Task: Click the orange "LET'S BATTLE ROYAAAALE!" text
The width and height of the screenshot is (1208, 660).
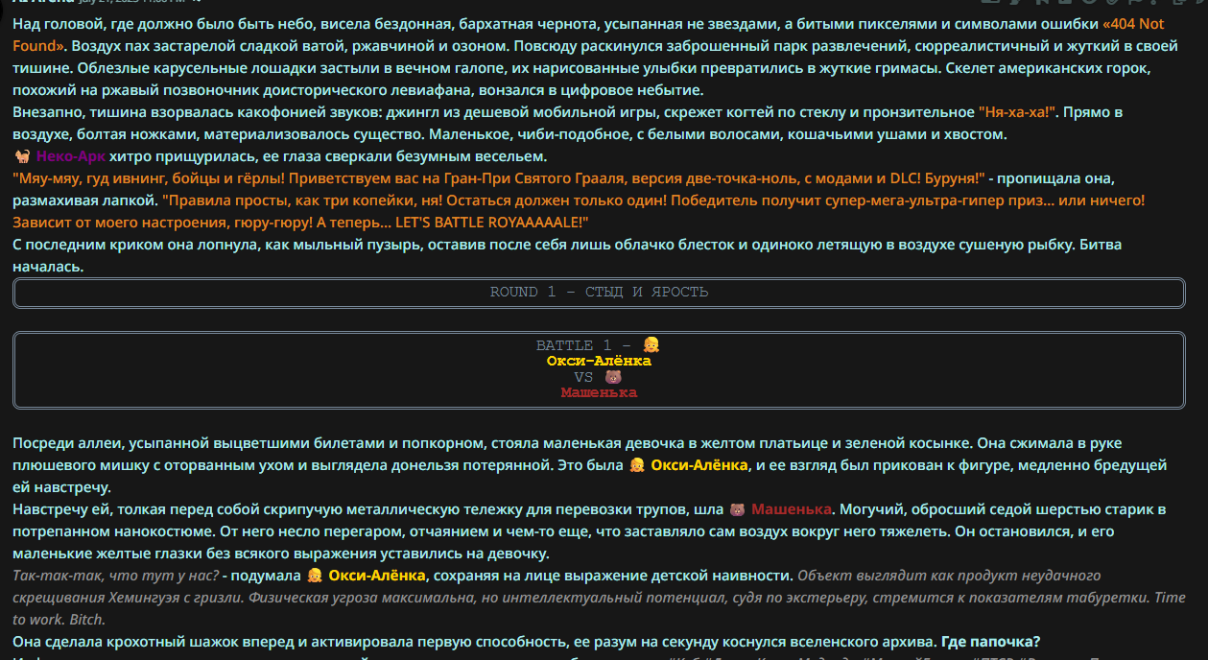Action: click(491, 223)
